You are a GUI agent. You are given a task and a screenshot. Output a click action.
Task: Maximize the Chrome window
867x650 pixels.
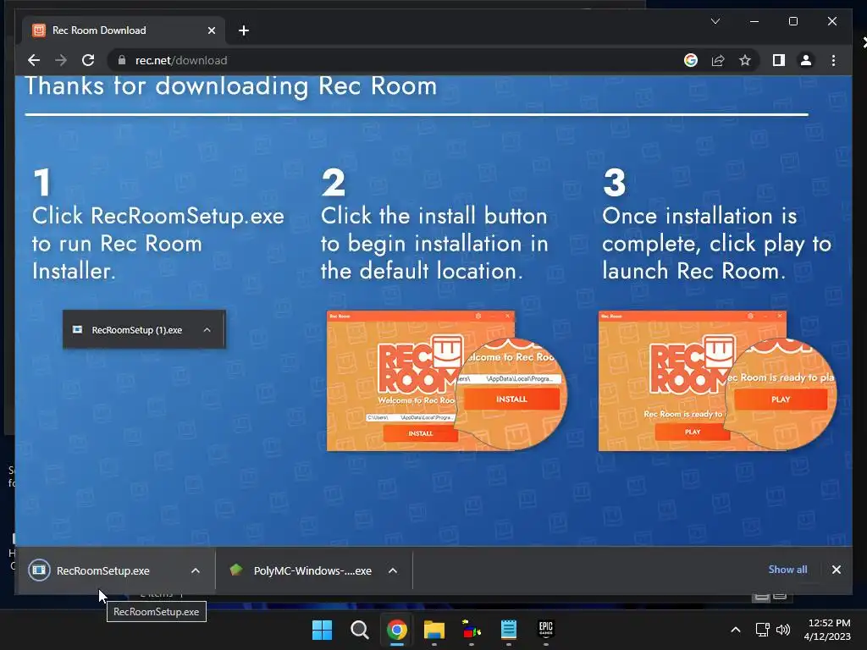792,21
